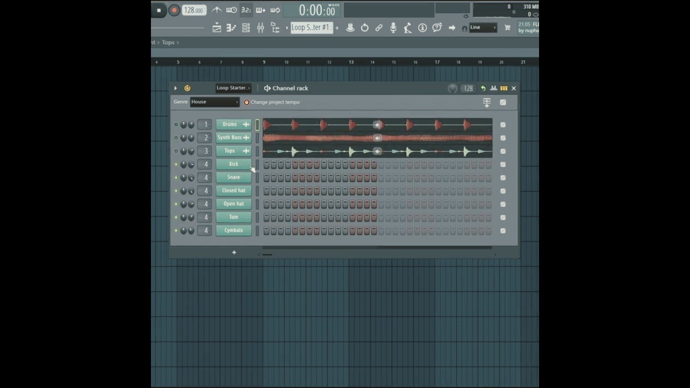This screenshot has width=690, height=388.
Task: Mute the Snare channel LED
Action: [176, 177]
